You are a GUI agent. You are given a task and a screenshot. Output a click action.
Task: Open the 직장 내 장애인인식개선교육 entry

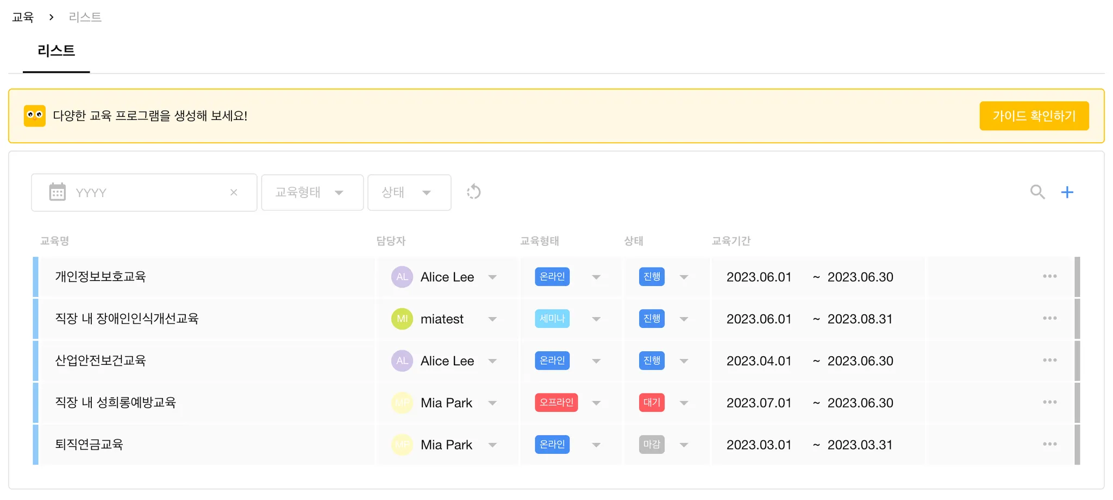click(x=127, y=318)
